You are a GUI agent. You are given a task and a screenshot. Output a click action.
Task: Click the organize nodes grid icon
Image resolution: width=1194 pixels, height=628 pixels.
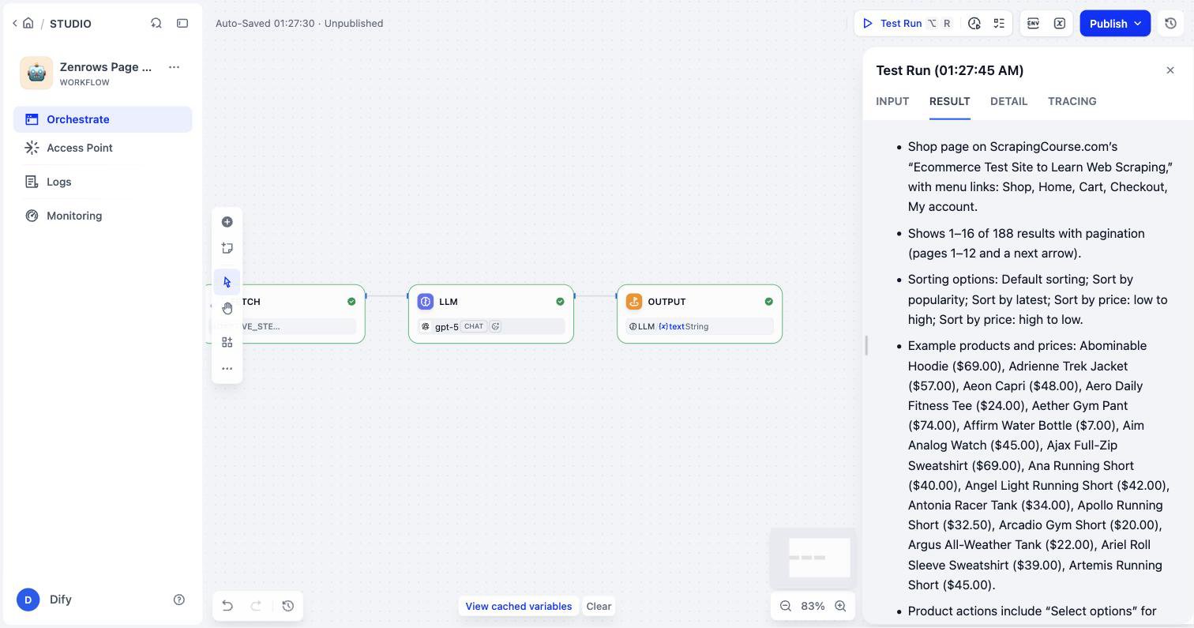(227, 342)
